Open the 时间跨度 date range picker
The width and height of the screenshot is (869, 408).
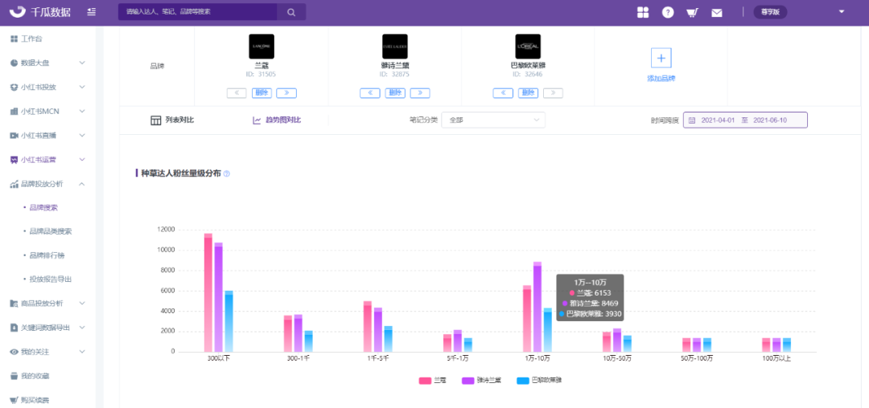point(745,120)
